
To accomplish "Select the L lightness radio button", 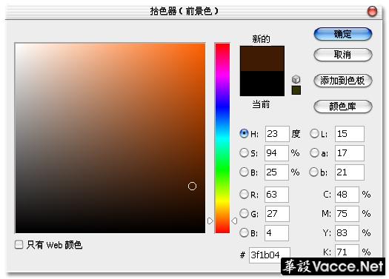I will click(314, 133).
